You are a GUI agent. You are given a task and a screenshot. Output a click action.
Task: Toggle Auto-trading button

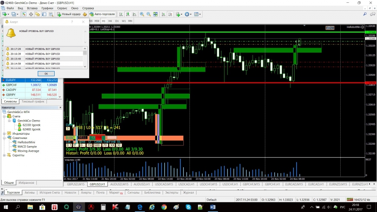102,14
